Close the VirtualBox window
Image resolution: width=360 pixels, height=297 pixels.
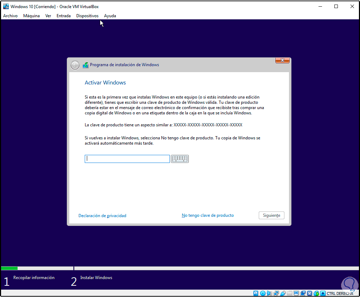352,6
